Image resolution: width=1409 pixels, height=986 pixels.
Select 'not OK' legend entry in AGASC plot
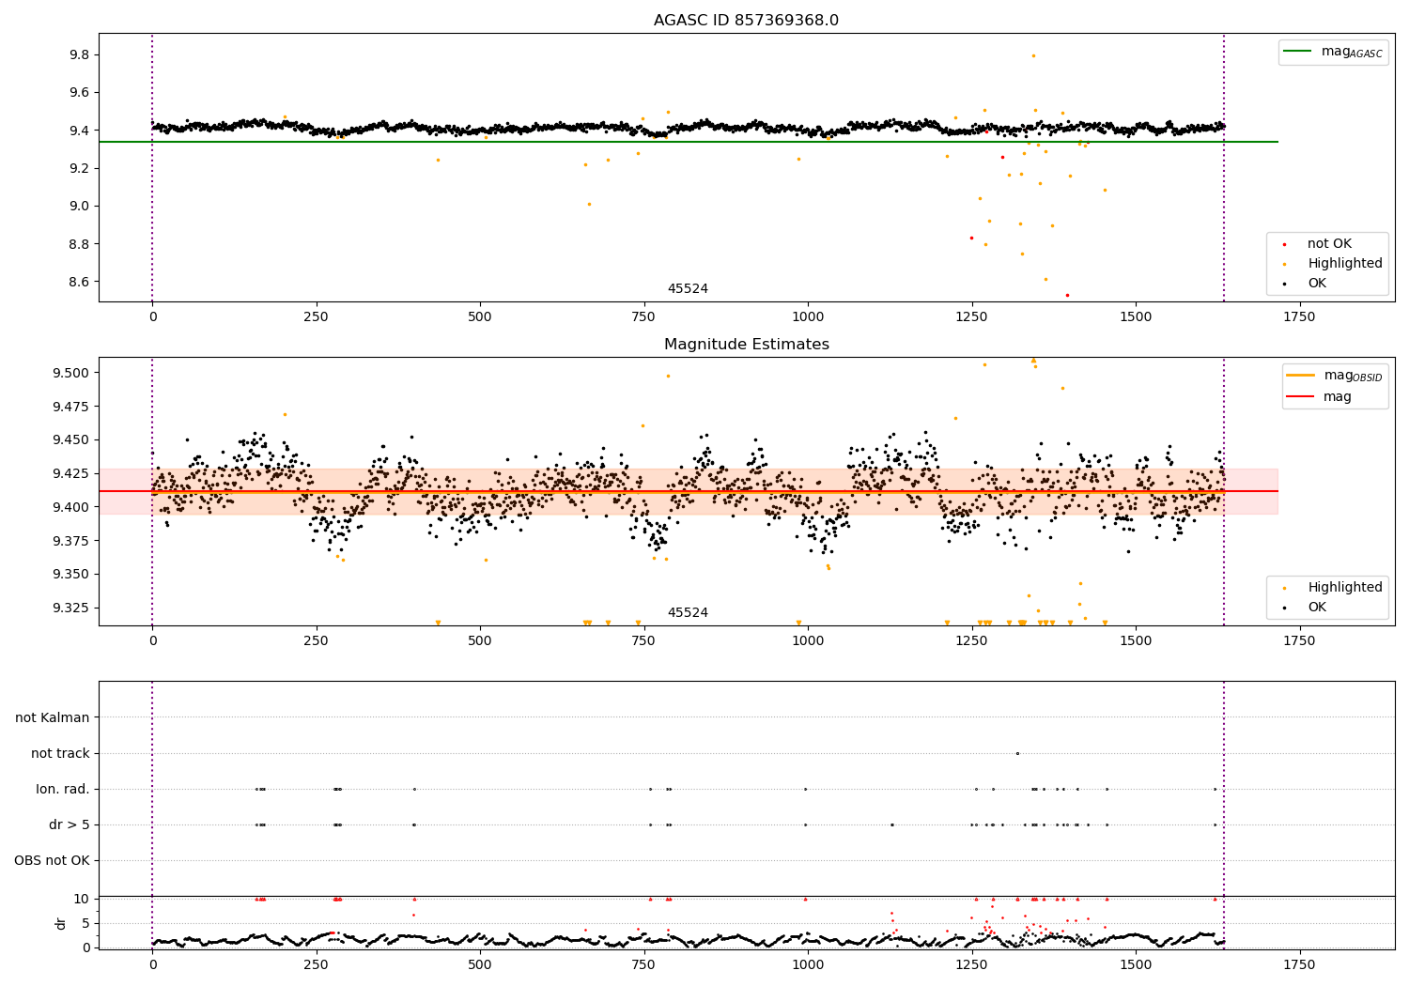[x=1329, y=244]
